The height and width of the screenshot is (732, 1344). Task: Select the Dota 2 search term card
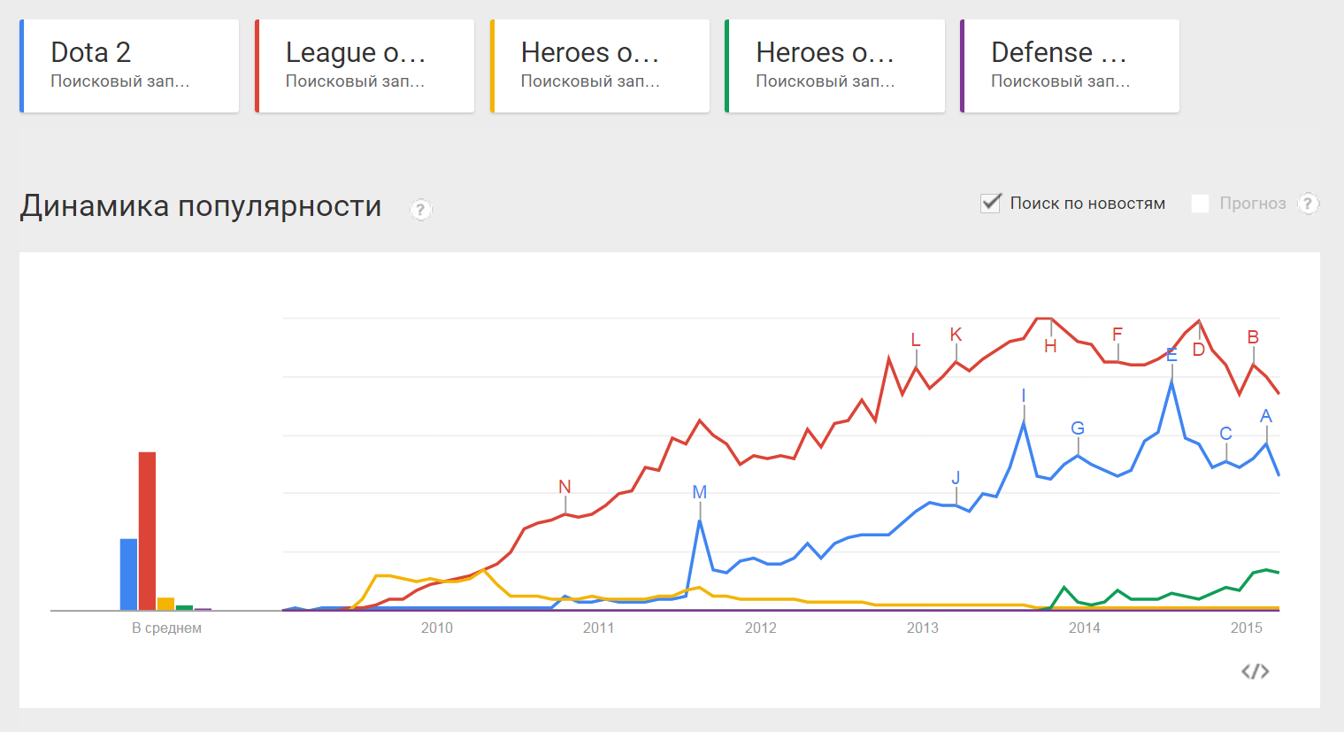pos(129,66)
